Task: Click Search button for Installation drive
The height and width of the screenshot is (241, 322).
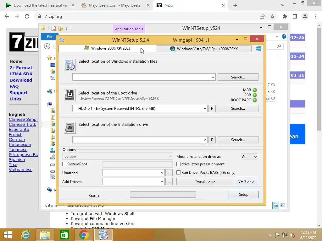Action: point(238,140)
